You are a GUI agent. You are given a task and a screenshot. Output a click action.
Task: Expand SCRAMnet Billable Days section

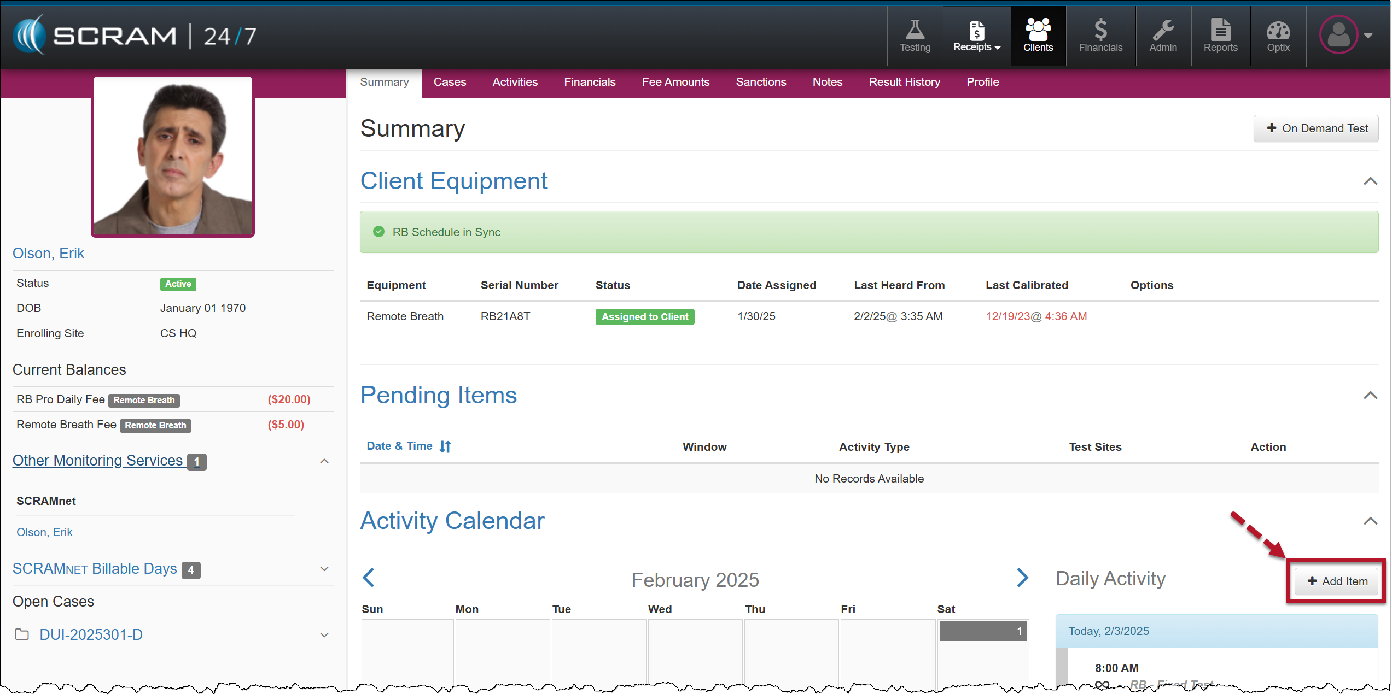coord(324,569)
